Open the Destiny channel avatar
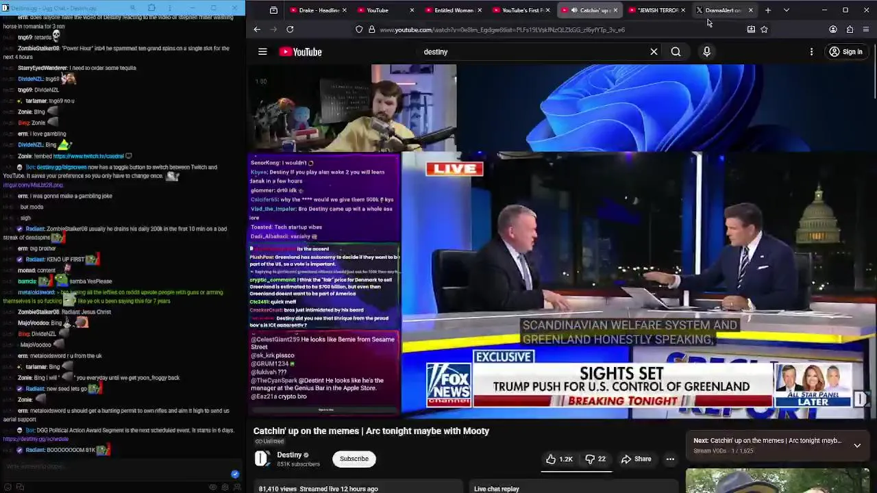Screen dimensions: 877x493 (x=262, y=459)
